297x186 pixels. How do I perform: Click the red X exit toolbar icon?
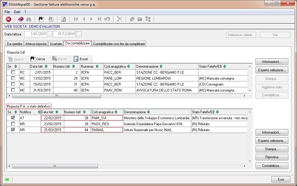9,19
